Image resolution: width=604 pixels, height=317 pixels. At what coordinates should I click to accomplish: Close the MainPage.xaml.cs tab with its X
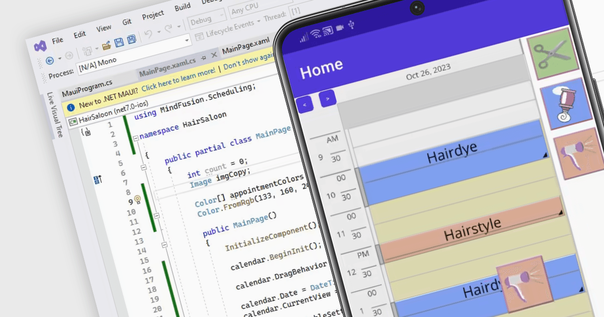tap(213, 54)
